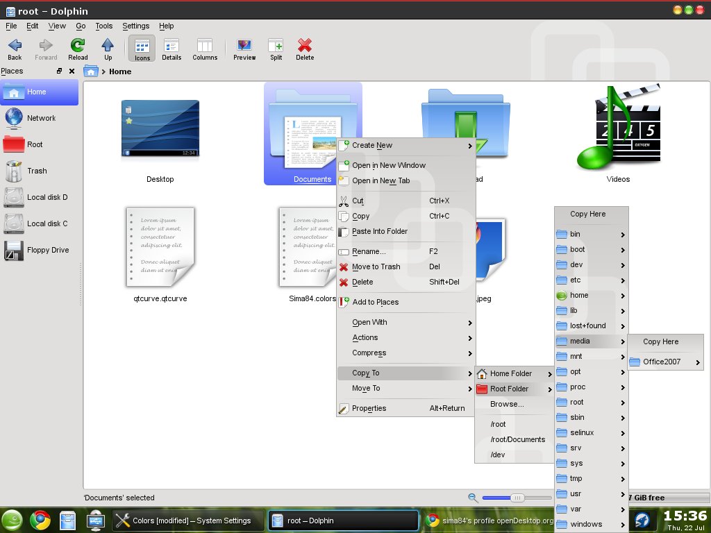711x533 pixels.
Task: Open Trash in Places panel
Action: tap(40, 171)
